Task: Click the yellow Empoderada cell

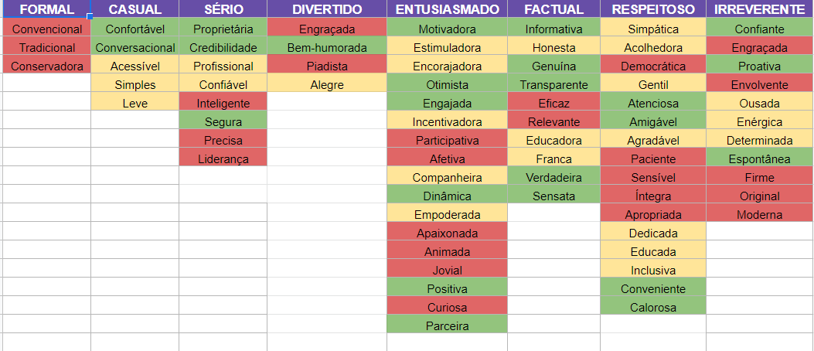Action: (447, 215)
